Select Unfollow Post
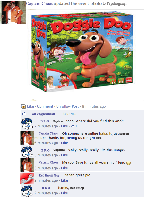The height and width of the screenshot is (201, 148). [x=67, y=106]
